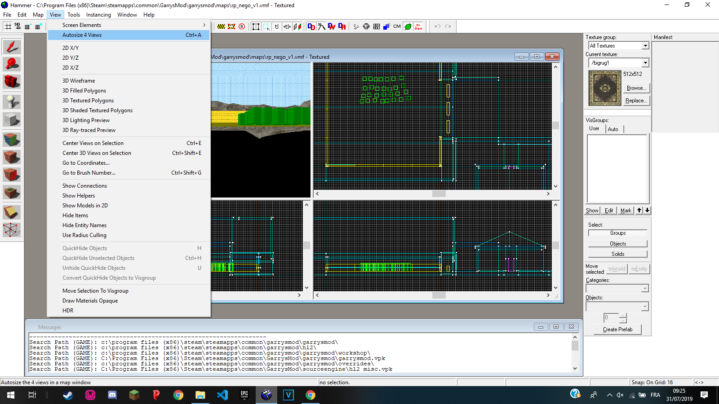The height and width of the screenshot is (404, 719).
Task: Click the VisGroups Show button
Action: [x=592, y=211]
